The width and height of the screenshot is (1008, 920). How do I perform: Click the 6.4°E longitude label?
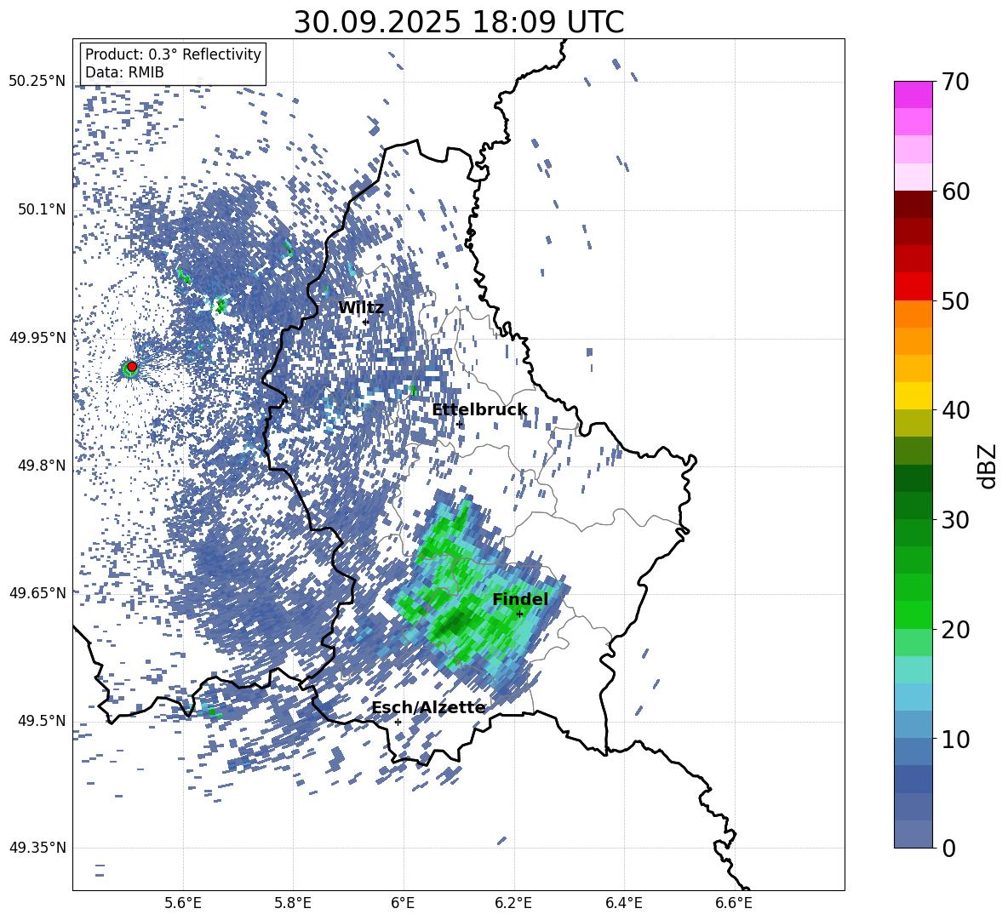(x=623, y=903)
